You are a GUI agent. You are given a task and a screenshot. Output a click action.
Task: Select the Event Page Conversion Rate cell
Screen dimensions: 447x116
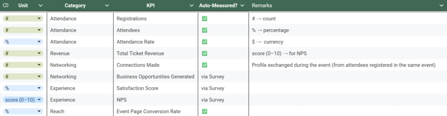(156, 111)
